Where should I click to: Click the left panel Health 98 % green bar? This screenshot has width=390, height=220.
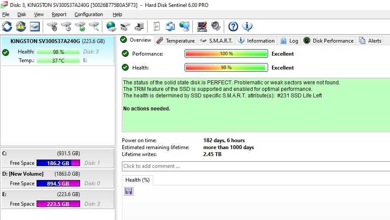(58, 52)
